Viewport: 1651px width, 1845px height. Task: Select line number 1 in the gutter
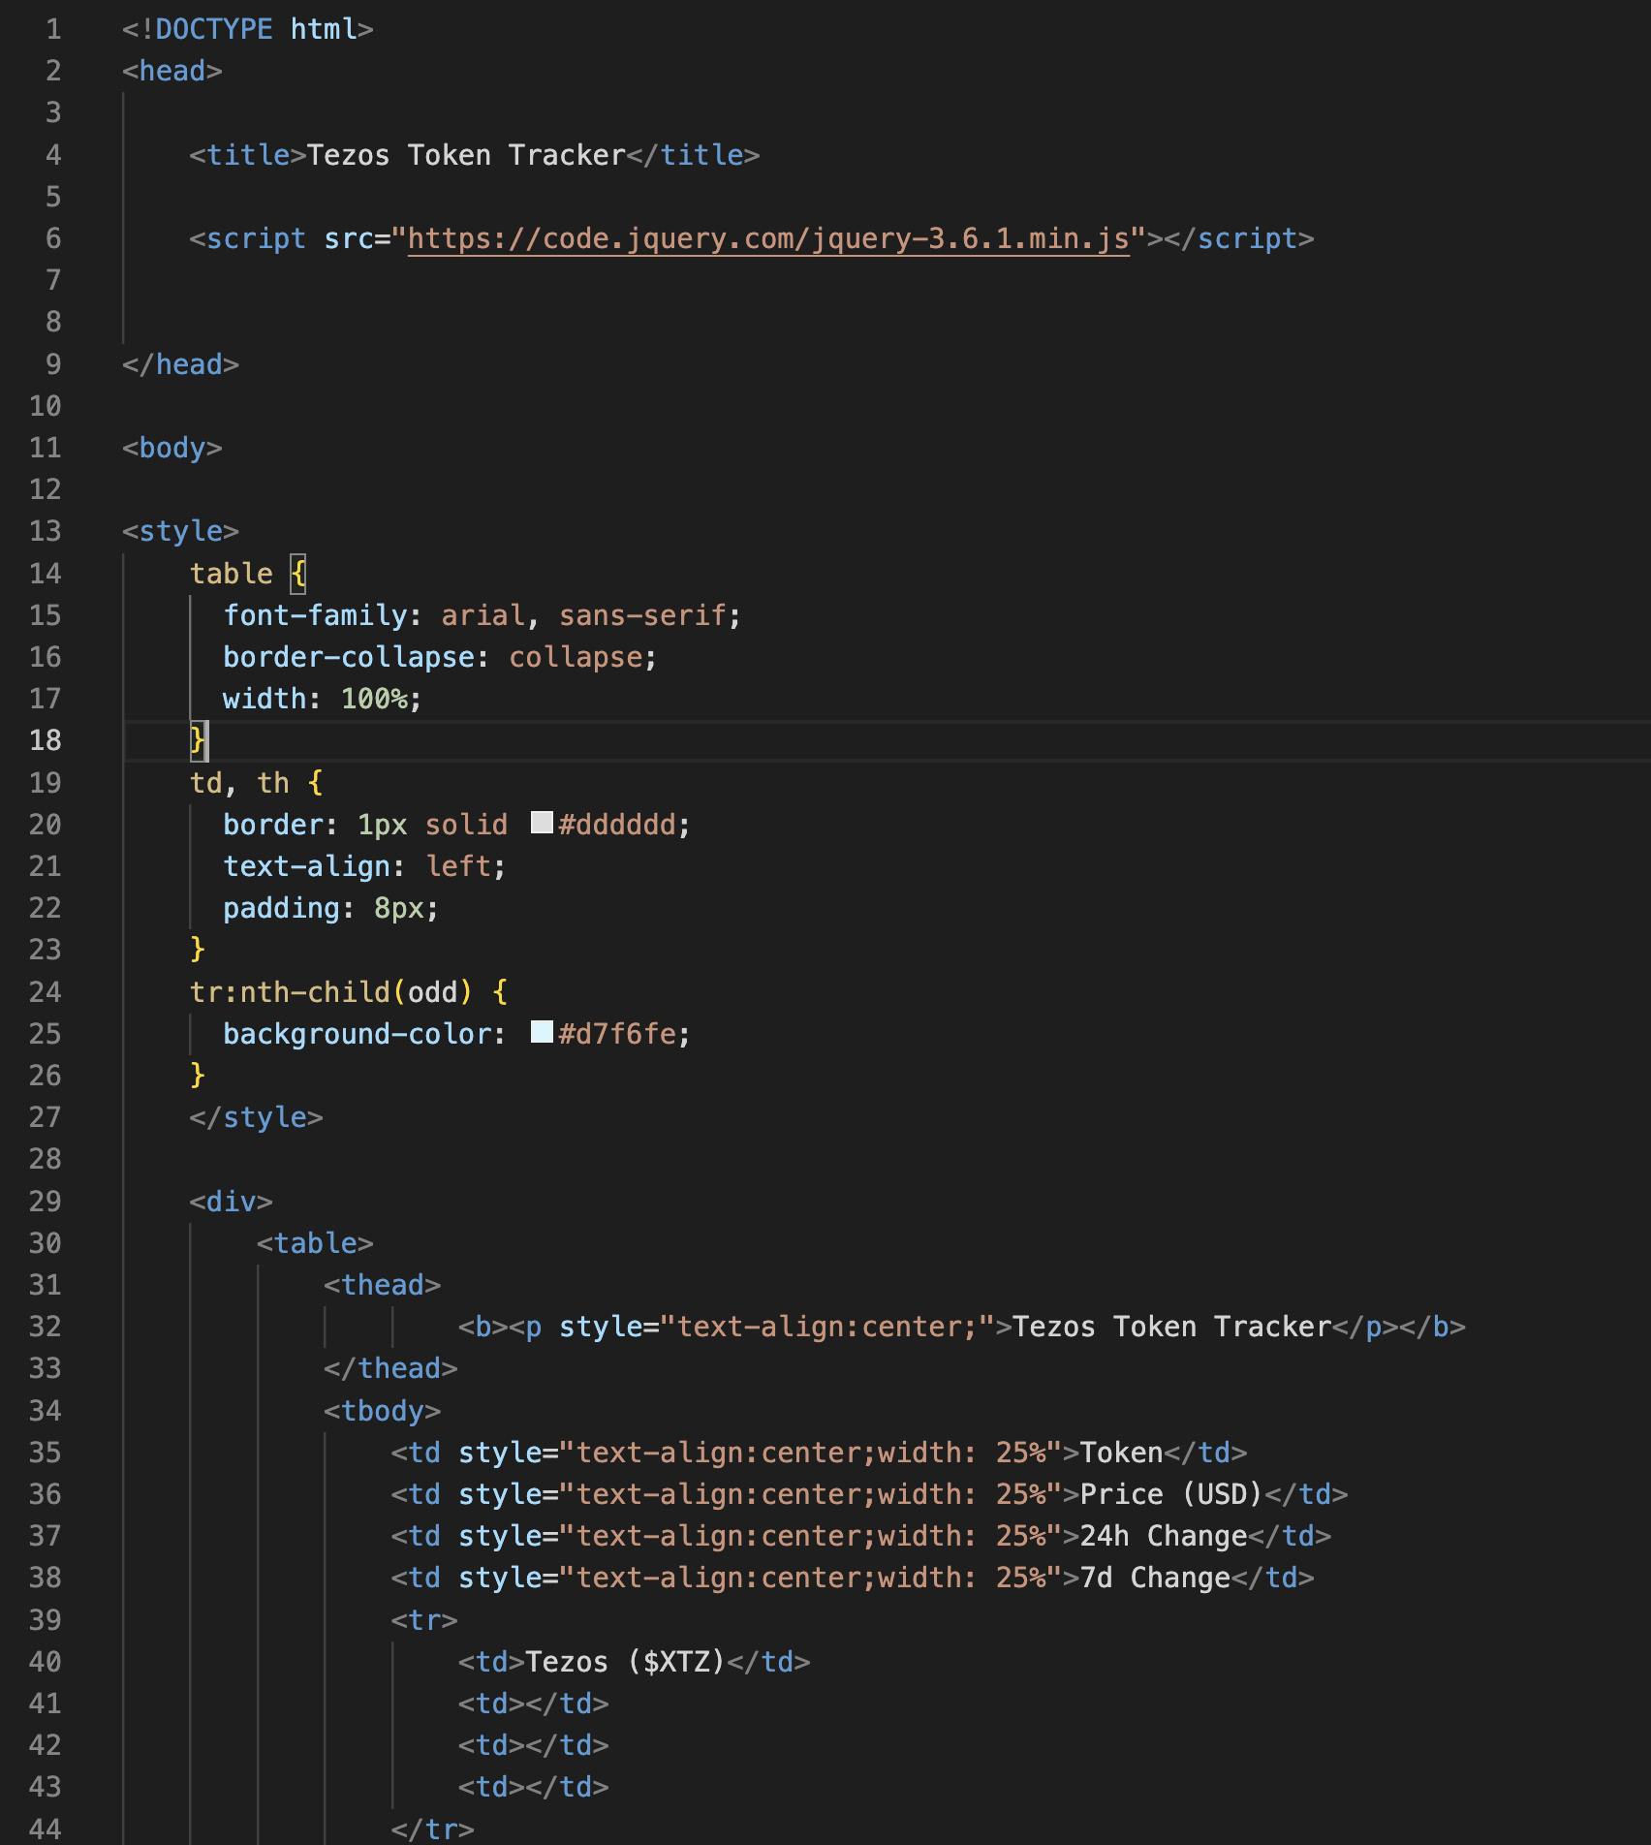coord(53,29)
